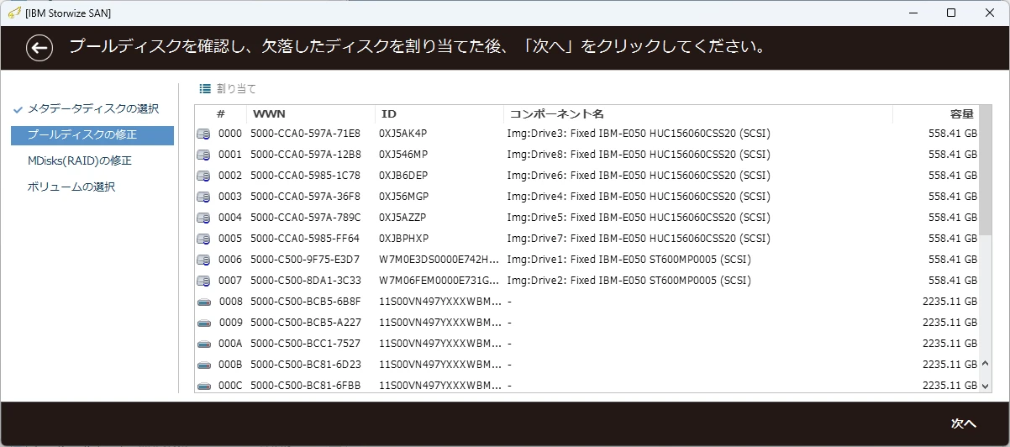
Task: Click the drive icon of row 000C
Action: (203, 386)
